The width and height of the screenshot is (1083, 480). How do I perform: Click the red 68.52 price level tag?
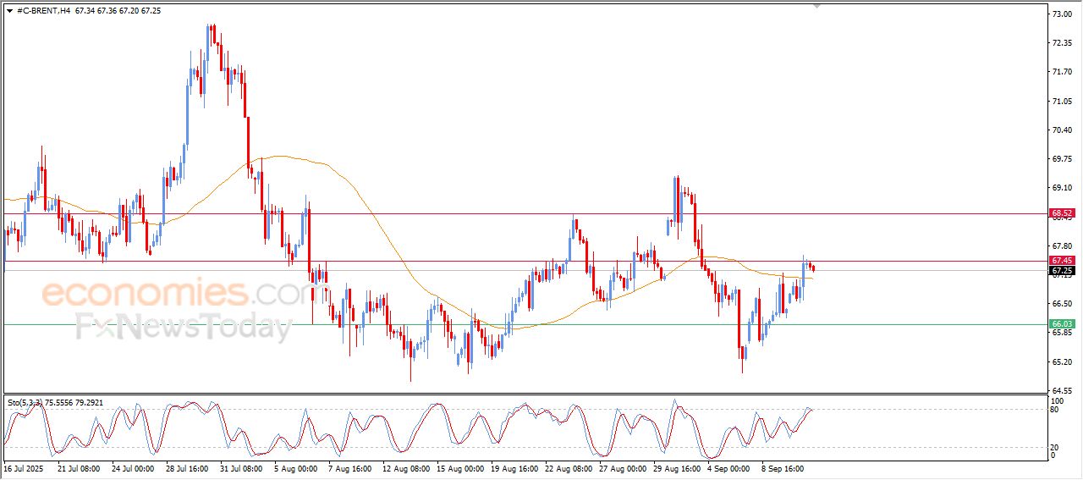tap(1061, 213)
